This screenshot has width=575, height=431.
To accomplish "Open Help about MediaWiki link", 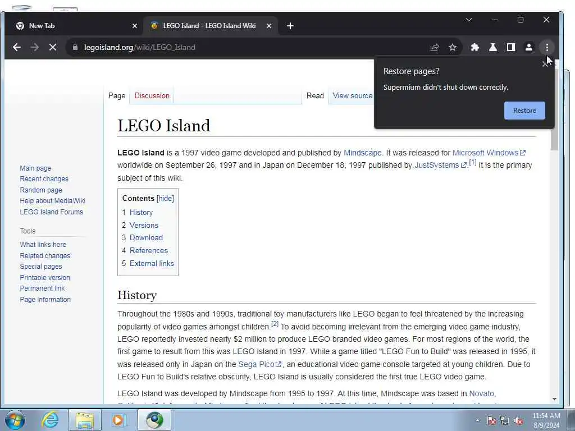I will 52,201.
